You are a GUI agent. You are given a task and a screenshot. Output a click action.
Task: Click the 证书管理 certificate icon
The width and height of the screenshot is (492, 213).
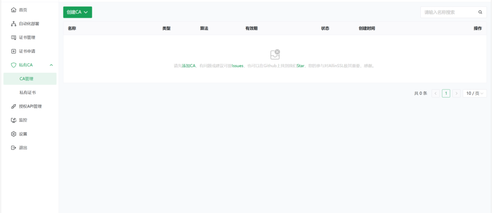coord(13,37)
